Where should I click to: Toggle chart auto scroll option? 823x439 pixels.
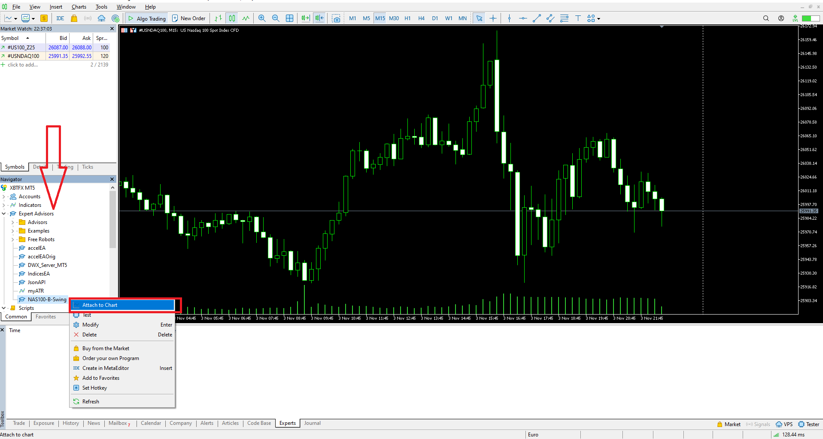[305, 18]
